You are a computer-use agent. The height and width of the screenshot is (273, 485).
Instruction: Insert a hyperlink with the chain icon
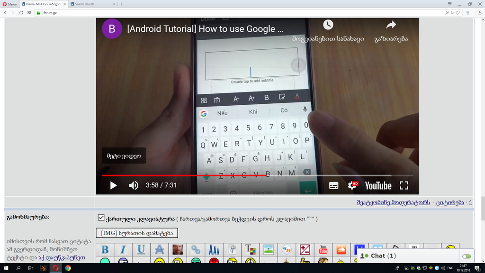pyautogui.click(x=196, y=249)
